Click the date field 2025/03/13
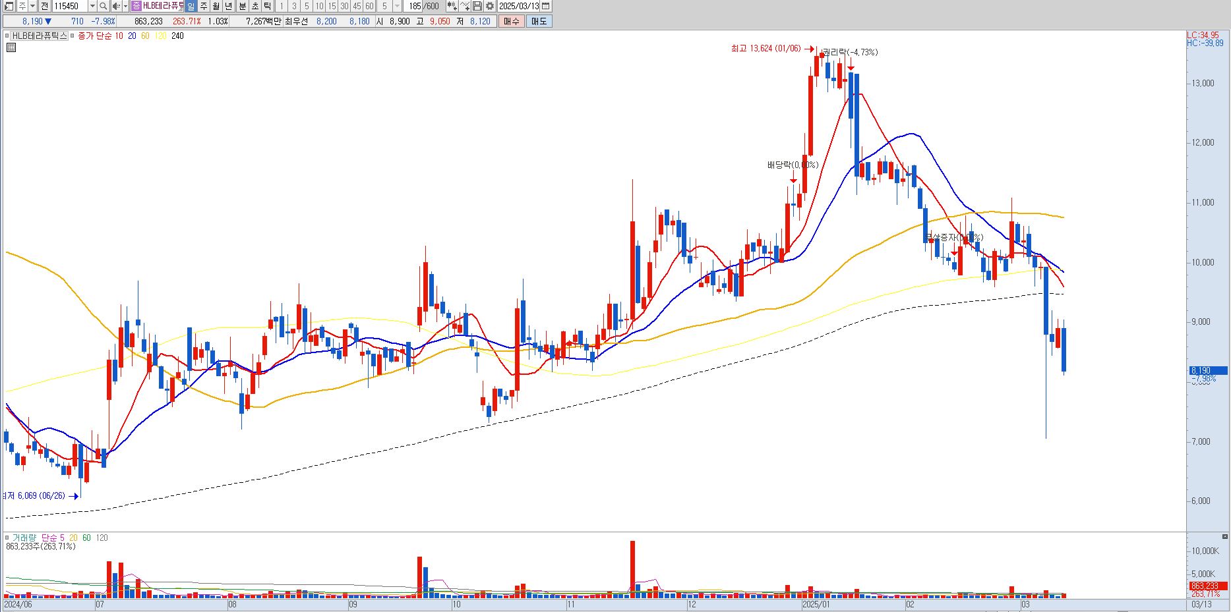 (x=519, y=6)
